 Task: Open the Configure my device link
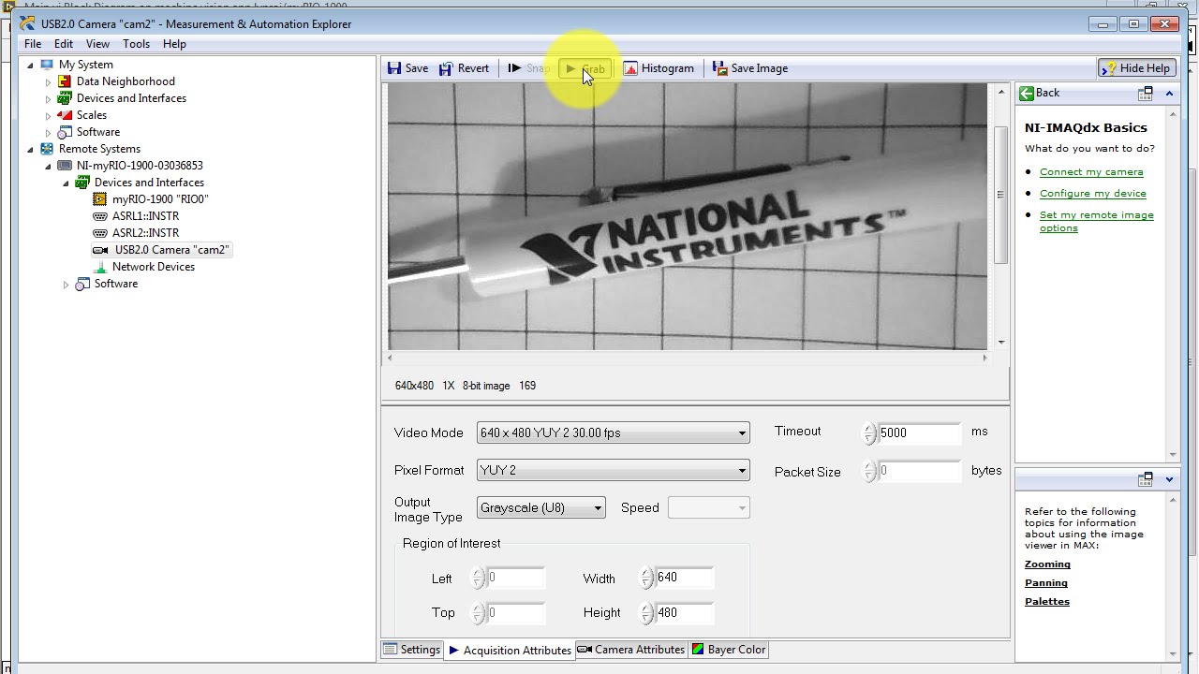[x=1093, y=194]
